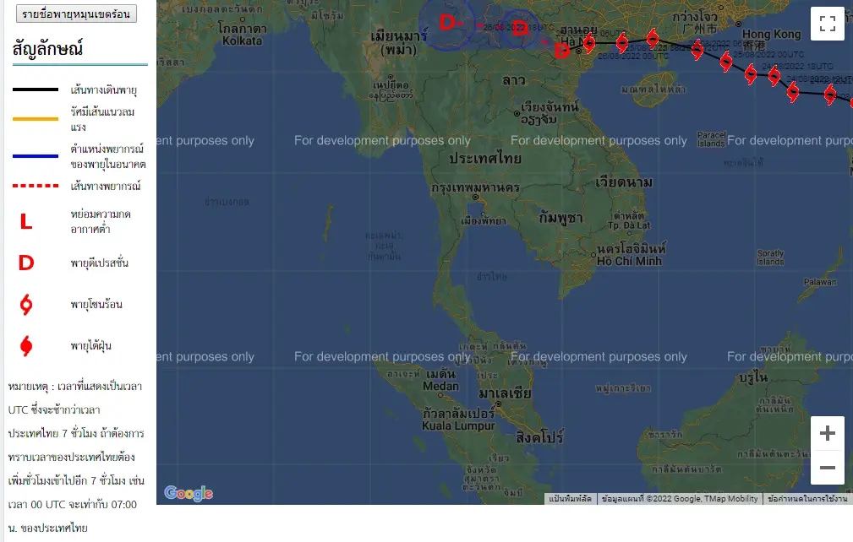Click the red dashed forecast-path legend line

[x=36, y=186]
